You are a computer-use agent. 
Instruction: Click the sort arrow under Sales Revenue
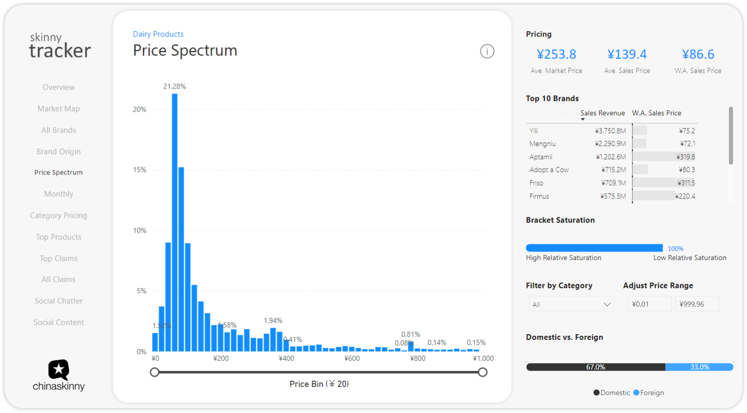pyautogui.click(x=582, y=120)
